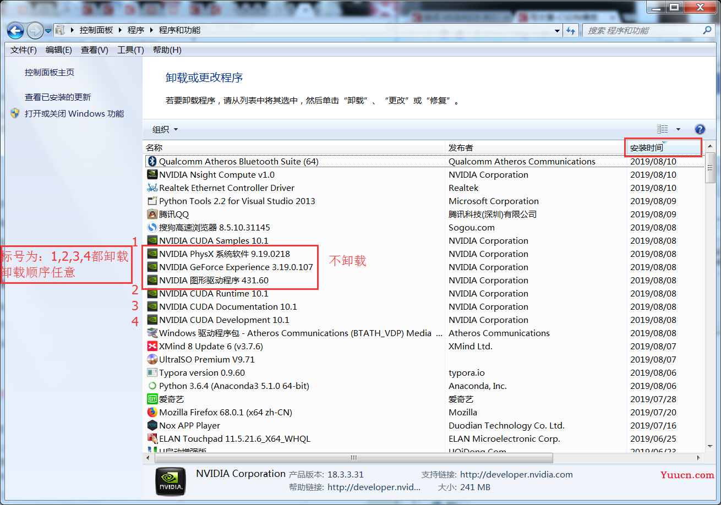Expand the address bar history dropdown
The width and height of the screenshot is (721, 505).
click(557, 30)
